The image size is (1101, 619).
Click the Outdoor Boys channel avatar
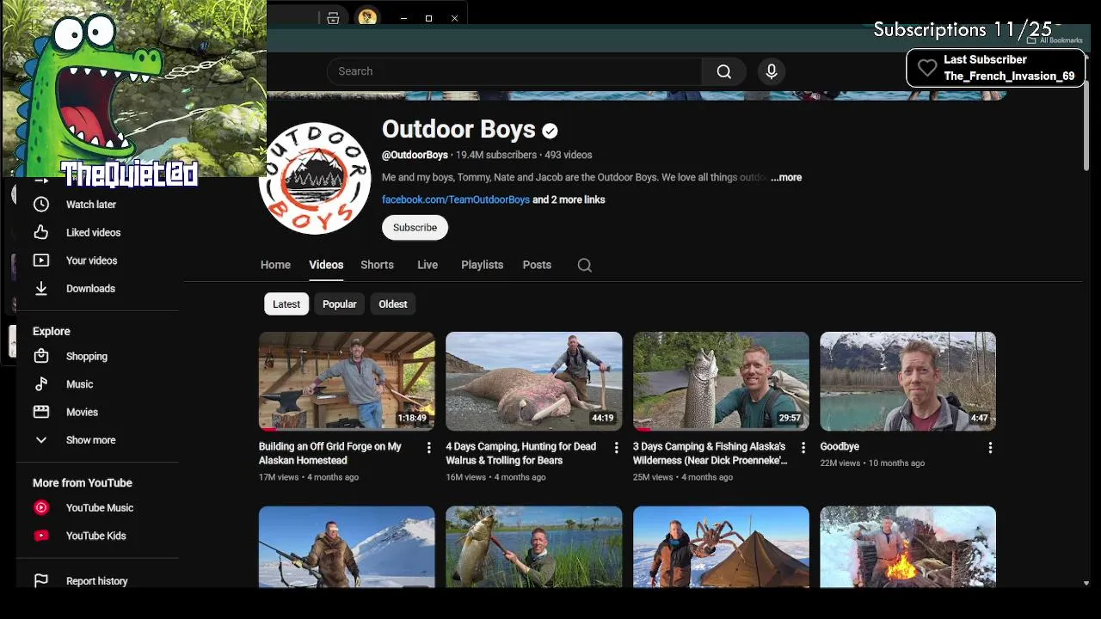click(x=315, y=179)
